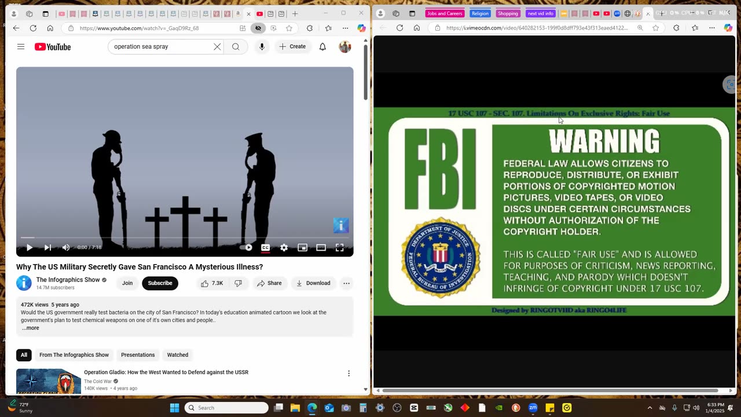This screenshot has width=741, height=417.
Task: Download the video
Action: (x=313, y=283)
